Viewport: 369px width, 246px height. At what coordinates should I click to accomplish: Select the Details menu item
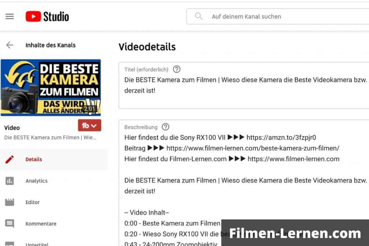click(x=54, y=159)
